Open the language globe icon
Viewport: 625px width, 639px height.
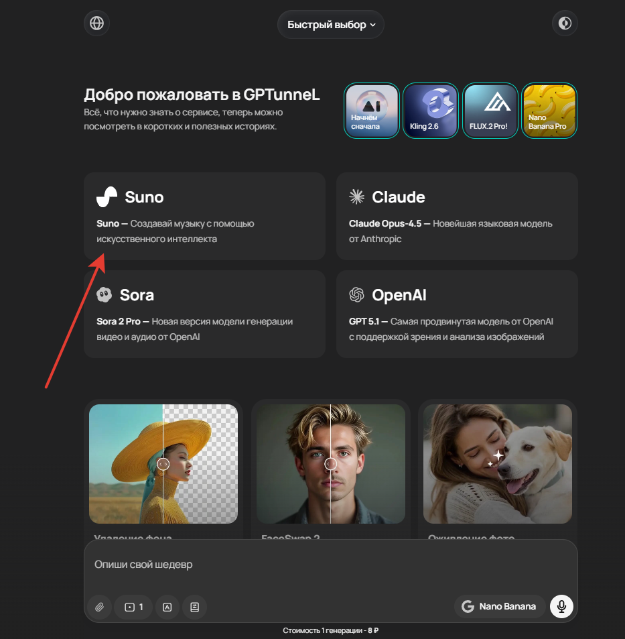point(96,23)
